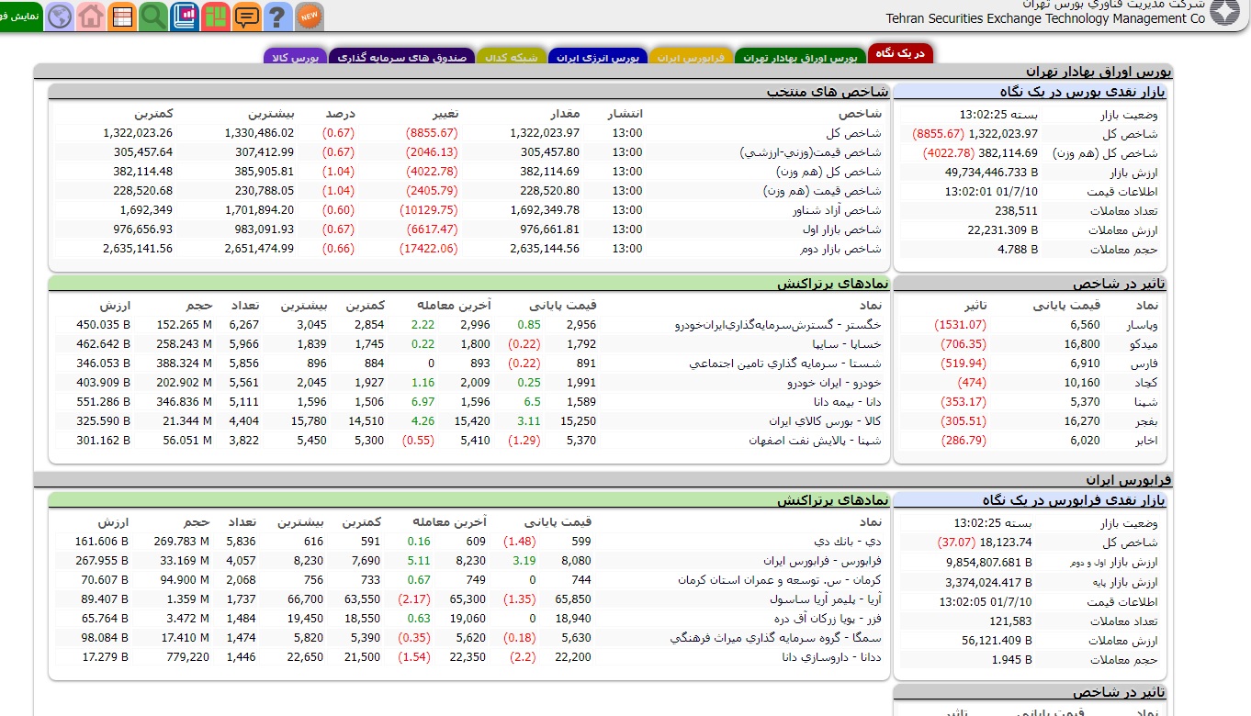The height and width of the screenshot is (716, 1251).
Task: Open symbol شپنا - پالایش نفت اصفهان
Action: 816,441
